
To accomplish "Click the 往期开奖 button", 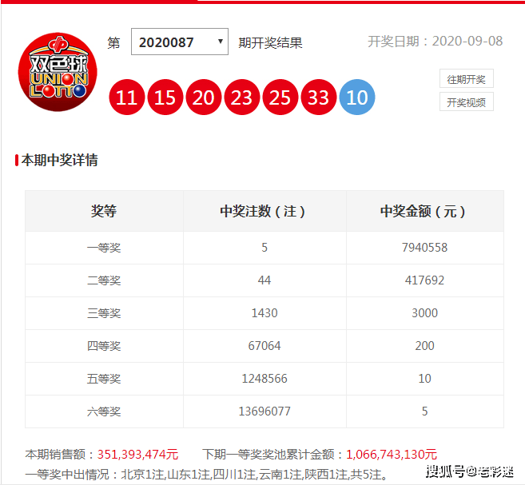I will (x=466, y=78).
